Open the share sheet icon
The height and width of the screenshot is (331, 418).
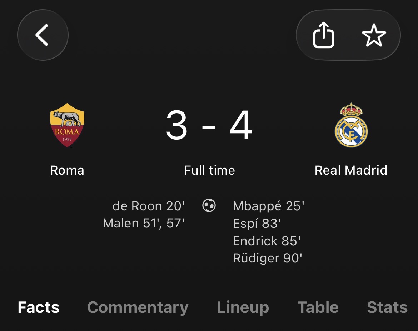(323, 35)
